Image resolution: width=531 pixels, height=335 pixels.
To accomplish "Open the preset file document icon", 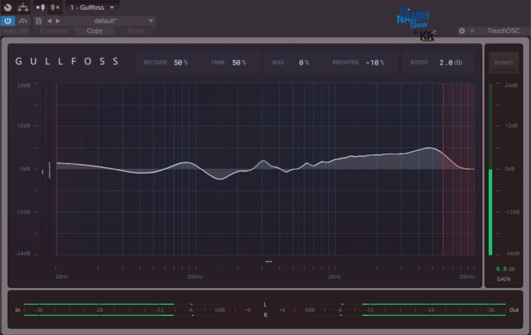I will coord(38,21).
